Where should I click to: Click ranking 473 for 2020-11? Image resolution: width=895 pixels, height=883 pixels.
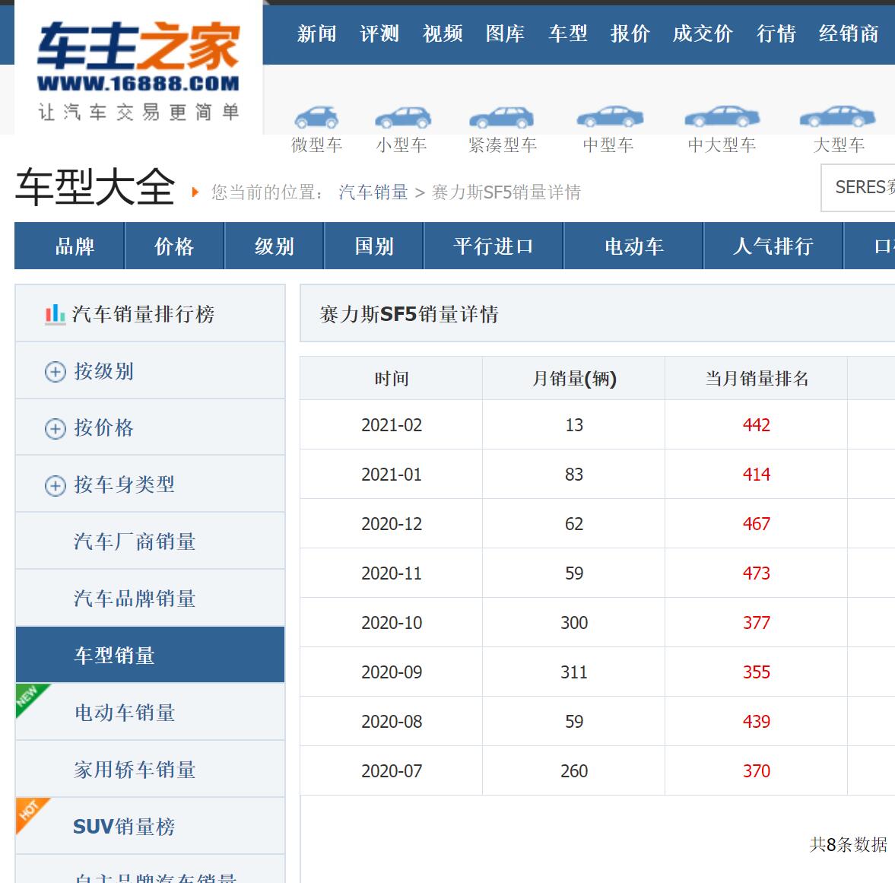[x=757, y=573]
